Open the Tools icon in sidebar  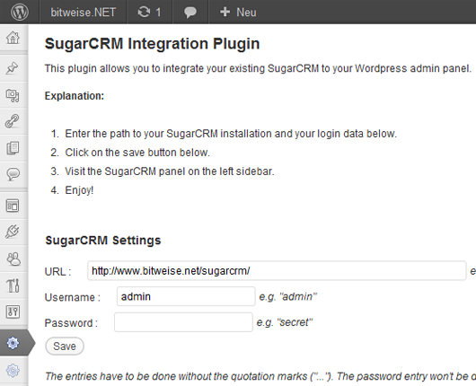[x=13, y=285]
